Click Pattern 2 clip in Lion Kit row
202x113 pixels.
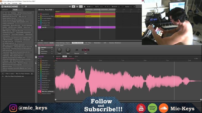click(x=100, y=27)
